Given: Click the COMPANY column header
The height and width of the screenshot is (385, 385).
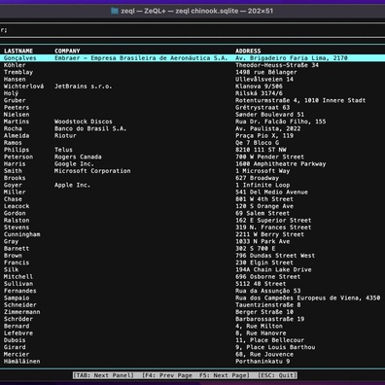Looking at the screenshot, I should pyautogui.click(x=67, y=51).
